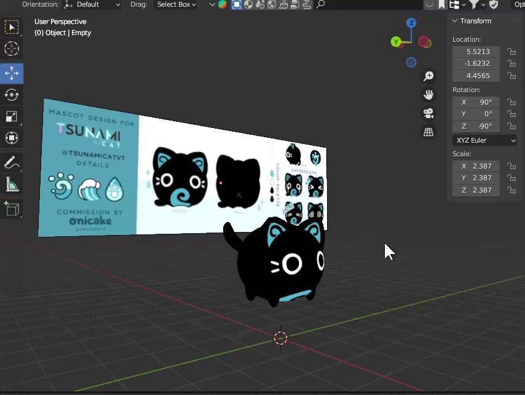
Task: Lock the Rotation X 90° value
Action: click(511, 102)
